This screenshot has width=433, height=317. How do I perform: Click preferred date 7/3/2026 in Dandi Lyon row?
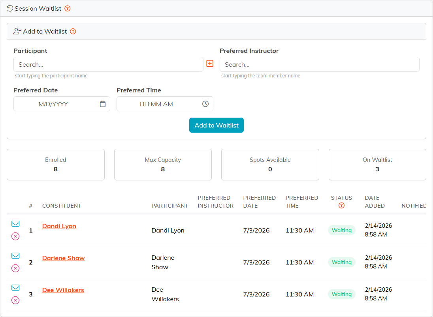(x=256, y=231)
